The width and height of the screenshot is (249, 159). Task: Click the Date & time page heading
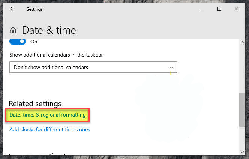49,30
